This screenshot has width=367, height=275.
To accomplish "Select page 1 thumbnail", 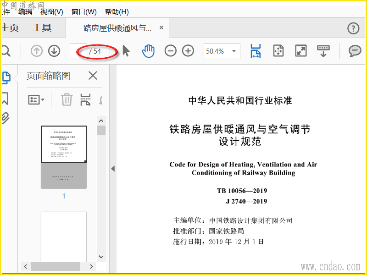I will point(64,157).
